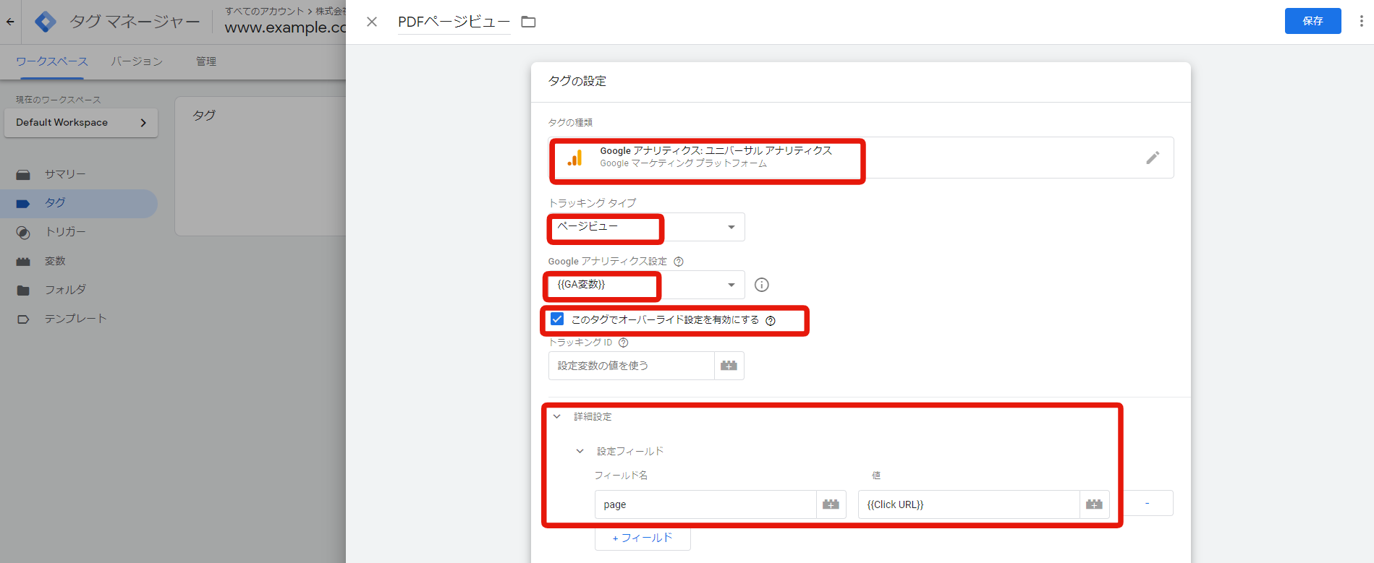Click variable picker icon for page field

pos(831,504)
